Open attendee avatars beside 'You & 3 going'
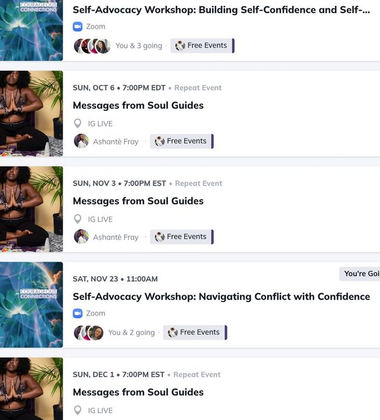Screen dimensions: 380x420 point(92,46)
